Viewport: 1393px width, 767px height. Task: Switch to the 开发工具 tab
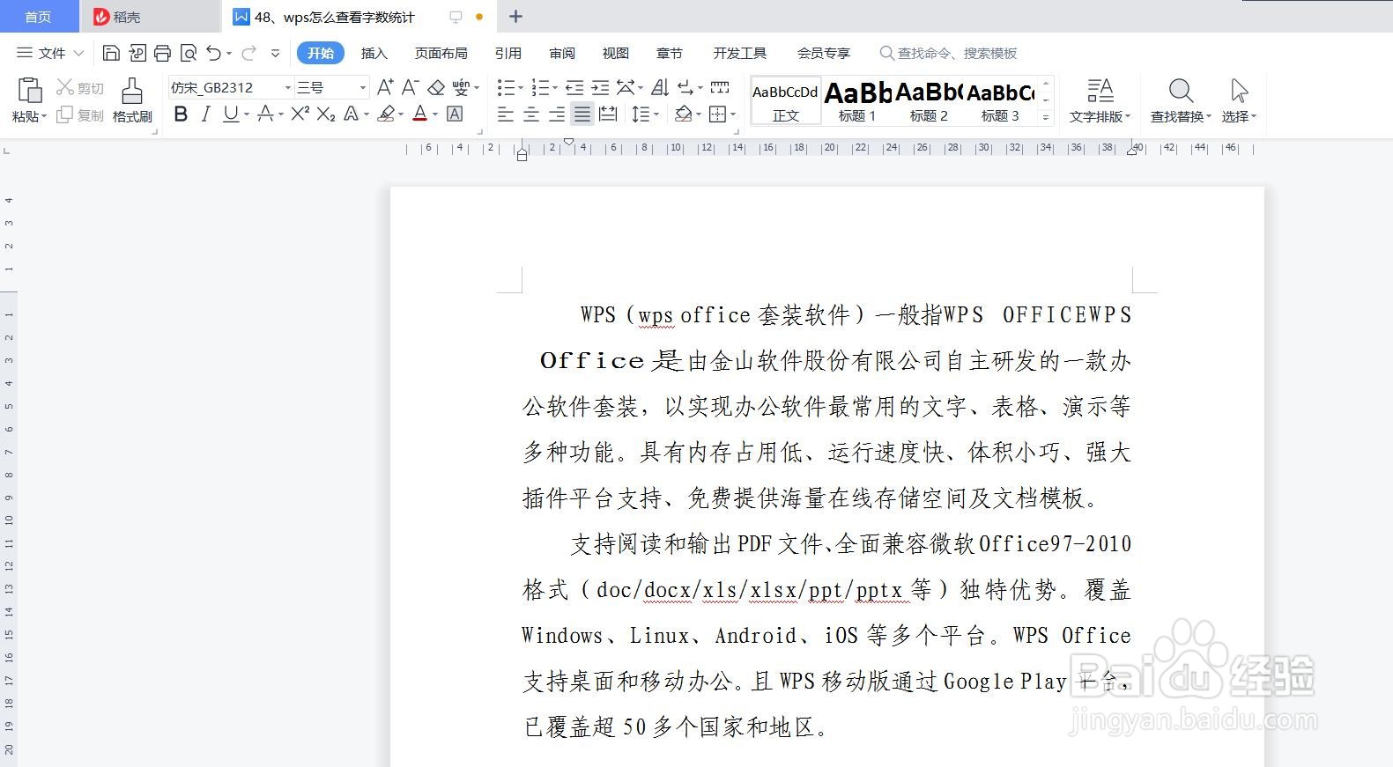[740, 53]
